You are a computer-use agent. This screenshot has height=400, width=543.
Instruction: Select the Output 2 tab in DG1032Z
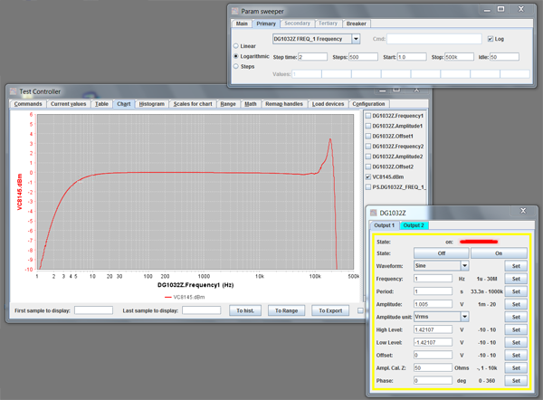pyautogui.click(x=414, y=225)
